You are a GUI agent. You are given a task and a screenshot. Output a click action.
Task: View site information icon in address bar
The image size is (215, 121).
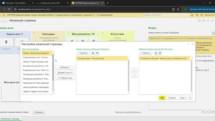tap(15, 9)
